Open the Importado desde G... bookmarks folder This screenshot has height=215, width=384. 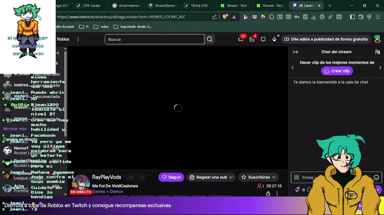(x=133, y=27)
